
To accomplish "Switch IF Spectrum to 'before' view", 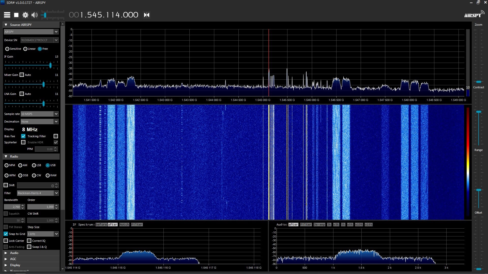I will [101, 225].
